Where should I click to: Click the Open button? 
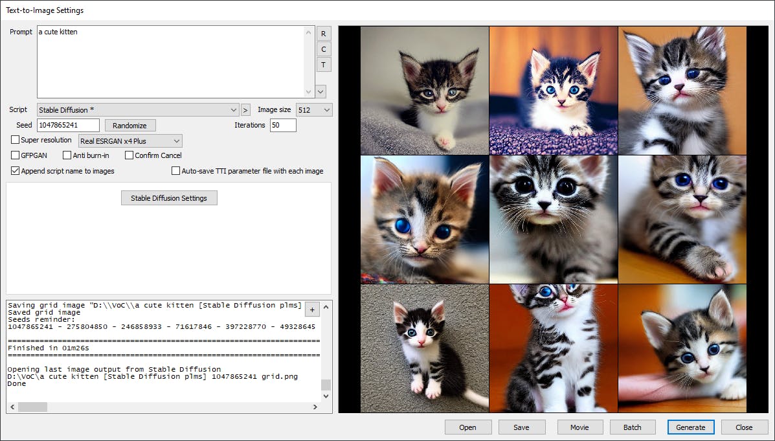(x=467, y=427)
